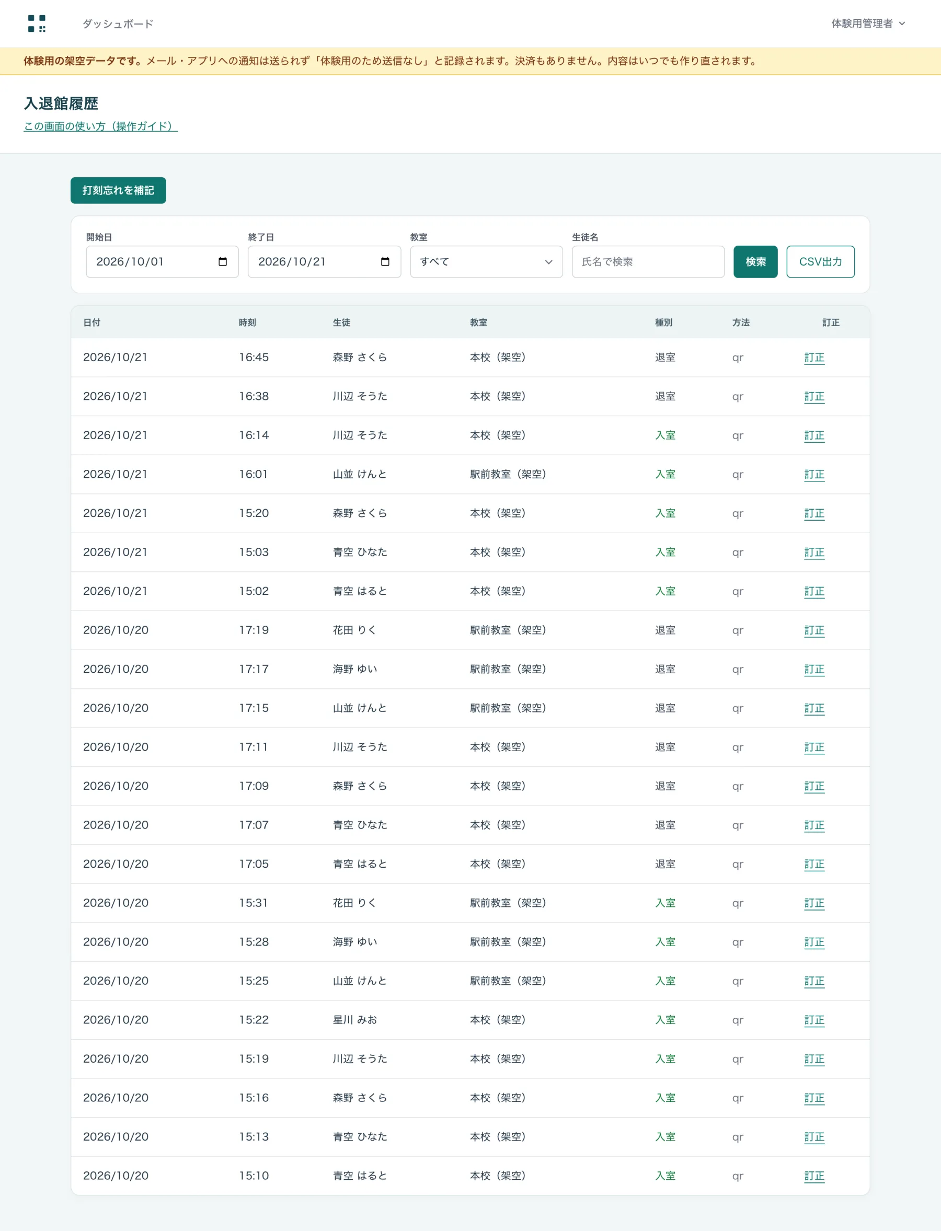Image resolution: width=941 pixels, height=1231 pixels.
Task: Click 訂正 for 森野 さくら at 16:45
Action: point(814,358)
